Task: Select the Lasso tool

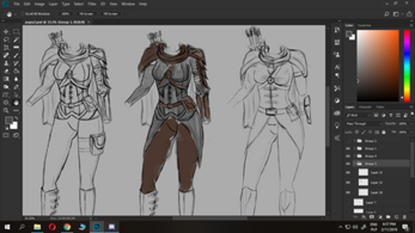Action: (7, 40)
